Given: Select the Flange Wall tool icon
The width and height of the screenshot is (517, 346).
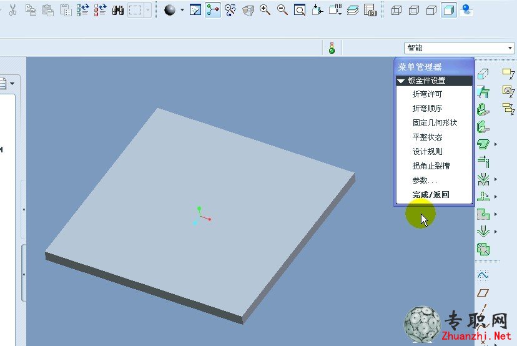Looking at the screenshot, I should (483, 109).
